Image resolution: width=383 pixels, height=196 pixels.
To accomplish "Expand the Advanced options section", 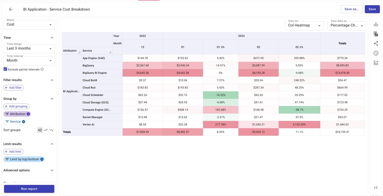I will [29, 170].
